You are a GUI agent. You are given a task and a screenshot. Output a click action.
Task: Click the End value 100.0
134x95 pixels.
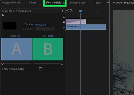(x=51, y=36)
